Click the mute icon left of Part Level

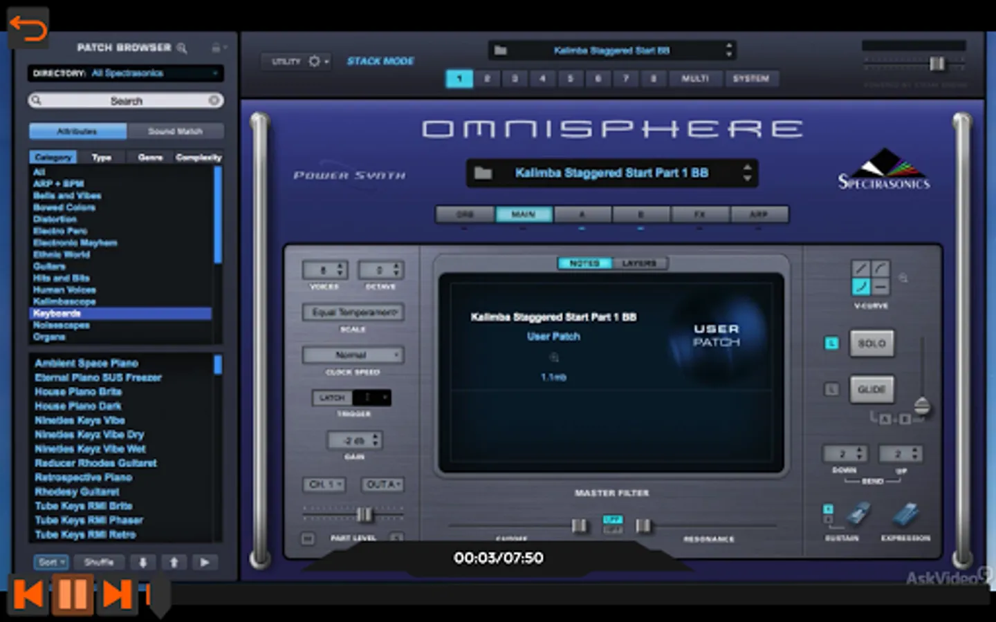tap(308, 538)
